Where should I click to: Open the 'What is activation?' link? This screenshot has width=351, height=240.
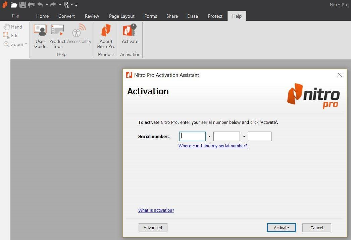156,210
